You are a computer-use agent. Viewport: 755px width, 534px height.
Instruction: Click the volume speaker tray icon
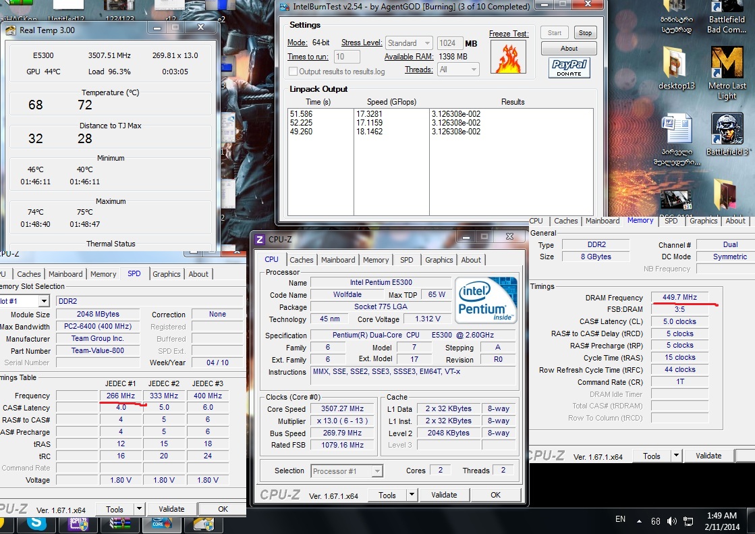(671, 521)
